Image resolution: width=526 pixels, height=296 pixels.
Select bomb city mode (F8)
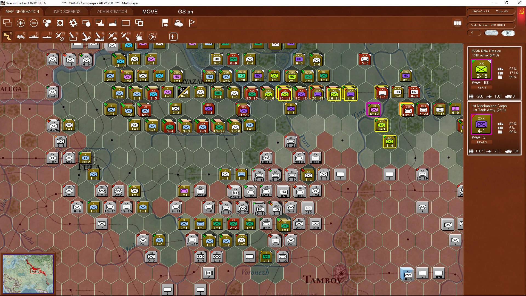click(x=99, y=36)
